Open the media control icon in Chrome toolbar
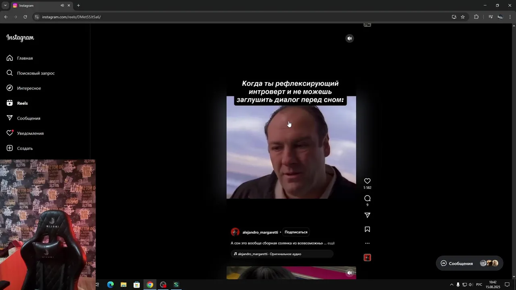 490,17
